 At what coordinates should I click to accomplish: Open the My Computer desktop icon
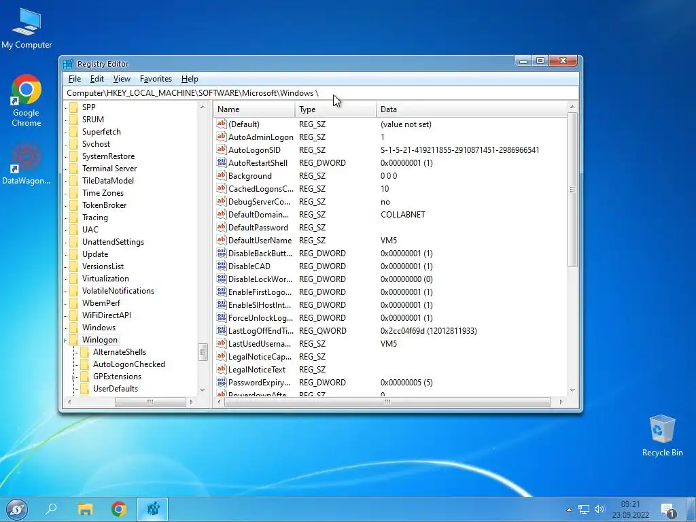27,27
